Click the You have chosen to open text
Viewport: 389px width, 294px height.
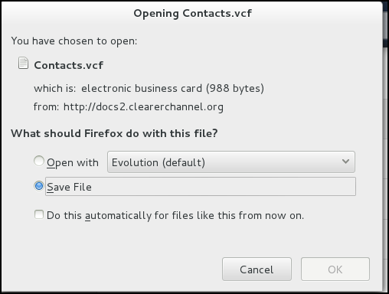click(x=74, y=41)
